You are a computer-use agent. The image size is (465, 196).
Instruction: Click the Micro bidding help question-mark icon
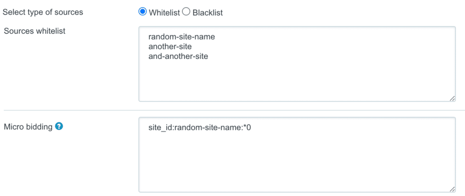point(59,127)
